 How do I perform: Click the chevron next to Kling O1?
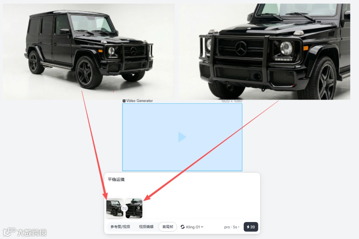coord(202,227)
